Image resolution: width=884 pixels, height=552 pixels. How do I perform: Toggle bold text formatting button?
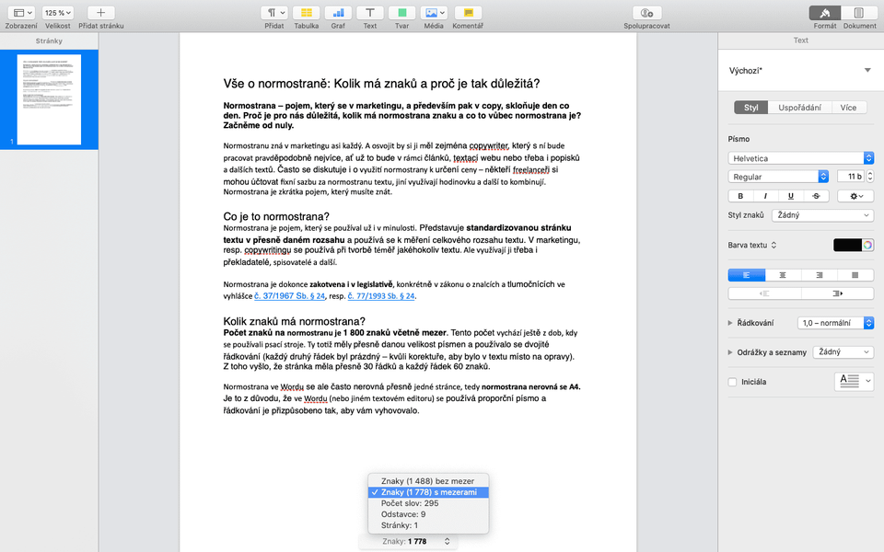[739, 196]
